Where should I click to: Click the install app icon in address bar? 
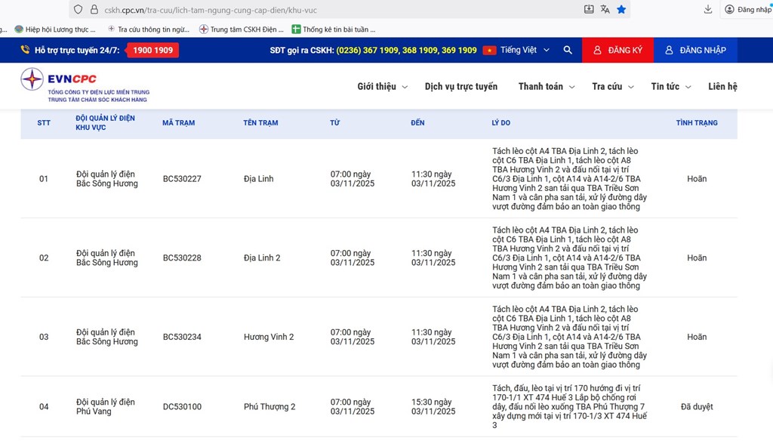click(589, 9)
